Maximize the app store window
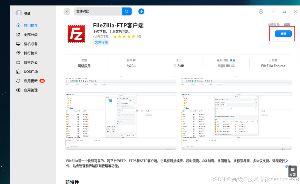The image size is (300, 184). (284, 12)
